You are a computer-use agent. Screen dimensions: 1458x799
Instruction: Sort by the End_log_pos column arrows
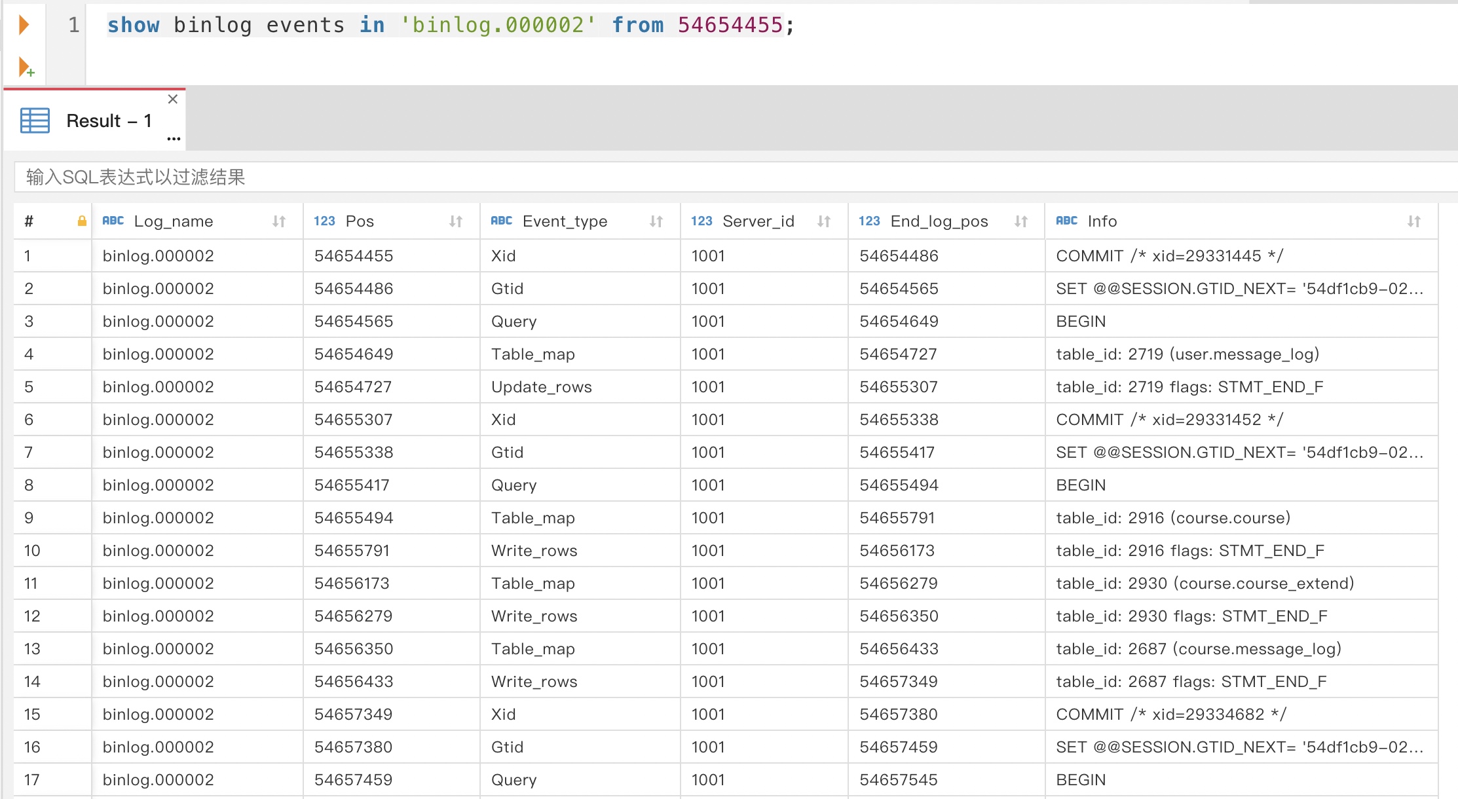[x=1021, y=221]
